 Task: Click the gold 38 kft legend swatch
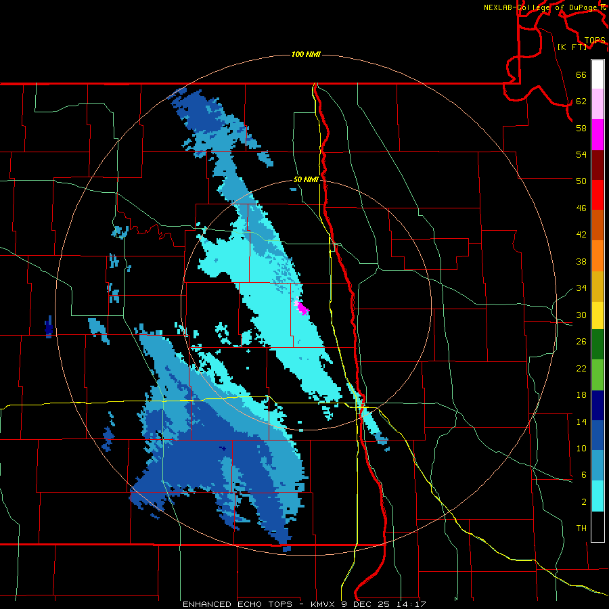coord(597,286)
